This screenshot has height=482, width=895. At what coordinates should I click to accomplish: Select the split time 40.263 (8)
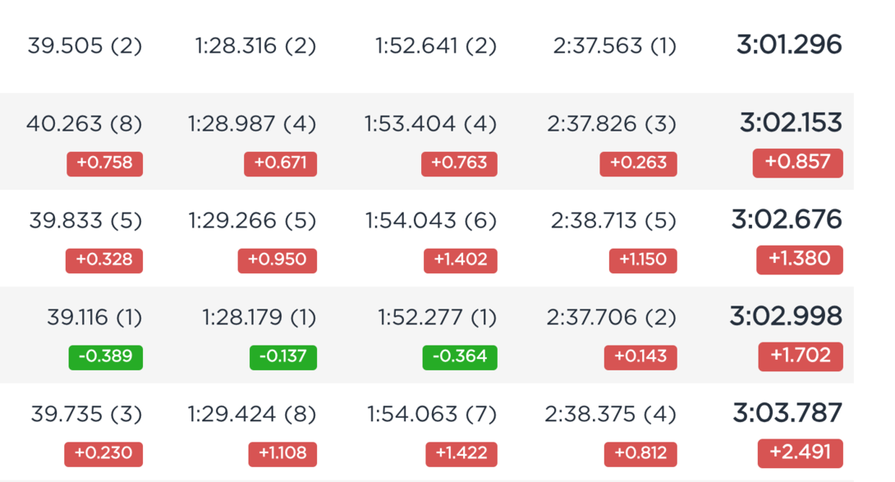(84, 124)
